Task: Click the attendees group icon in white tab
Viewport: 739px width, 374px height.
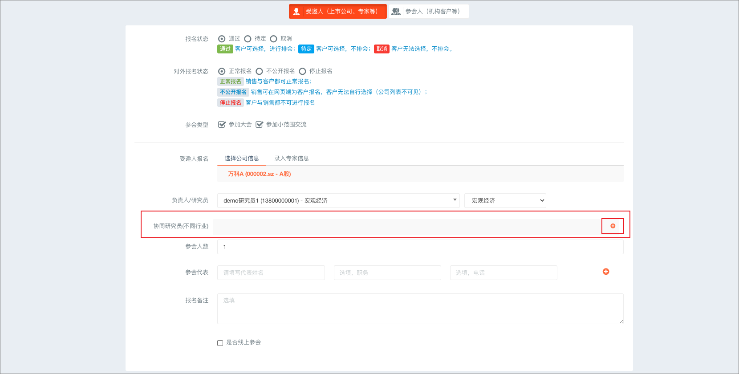Action: coord(396,12)
